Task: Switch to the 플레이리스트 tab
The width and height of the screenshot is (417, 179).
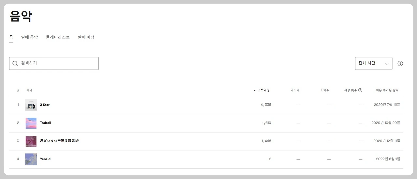Action: 58,37
